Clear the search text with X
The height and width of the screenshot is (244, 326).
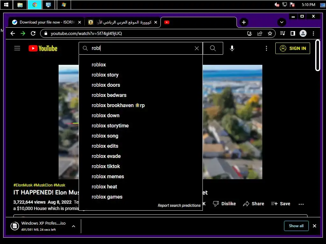pos(196,48)
